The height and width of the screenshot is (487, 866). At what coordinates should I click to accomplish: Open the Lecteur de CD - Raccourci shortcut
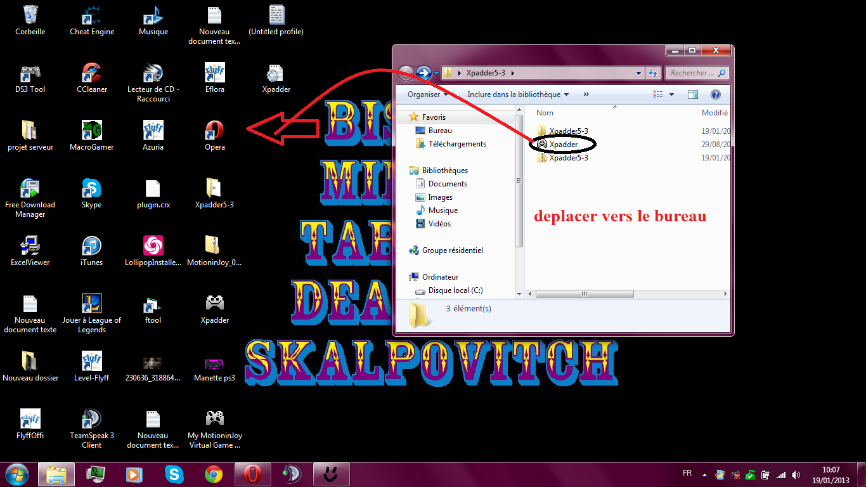pyautogui.click(x=153, y=83)
